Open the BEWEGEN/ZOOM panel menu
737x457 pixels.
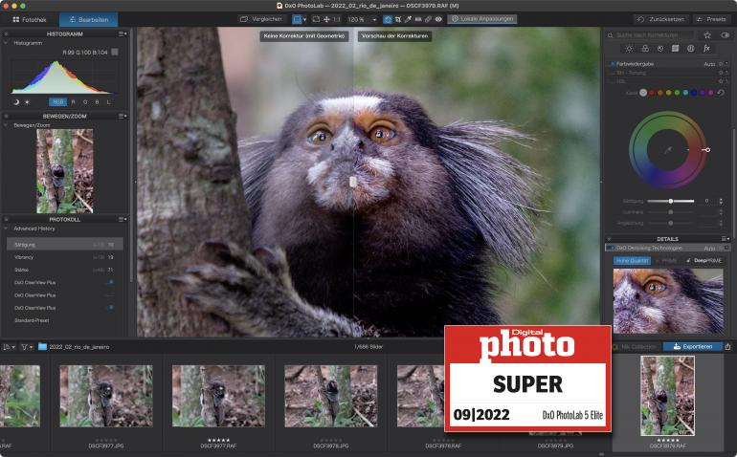(x=123, y=116)
